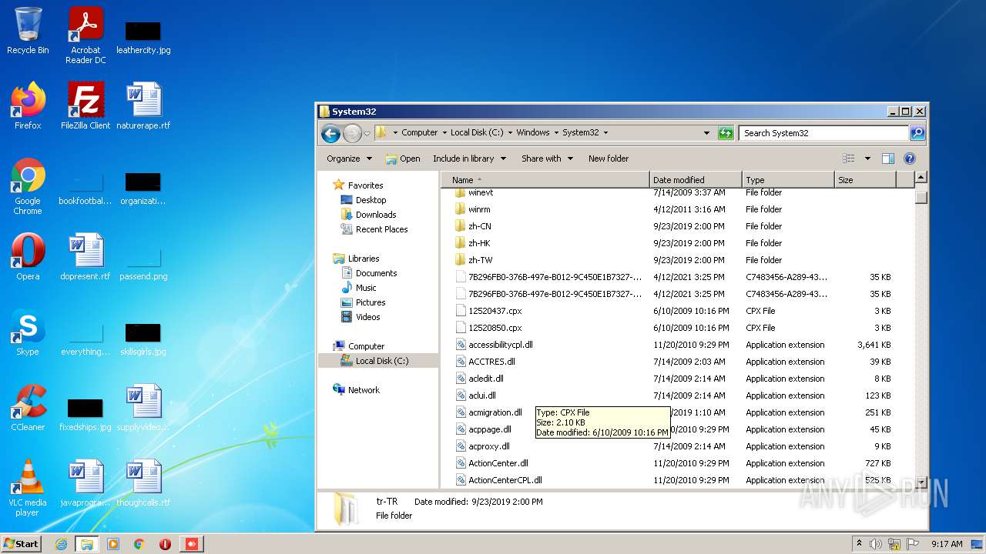Select Skype desktop shortcut
Image resolution: width=986 pixels, height=554 pixels.
[28, 332]
